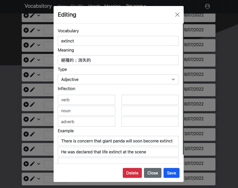The height and width of the screenshot is (188, 238).
Task: Click the verb inflection input field
Action: 86,100
